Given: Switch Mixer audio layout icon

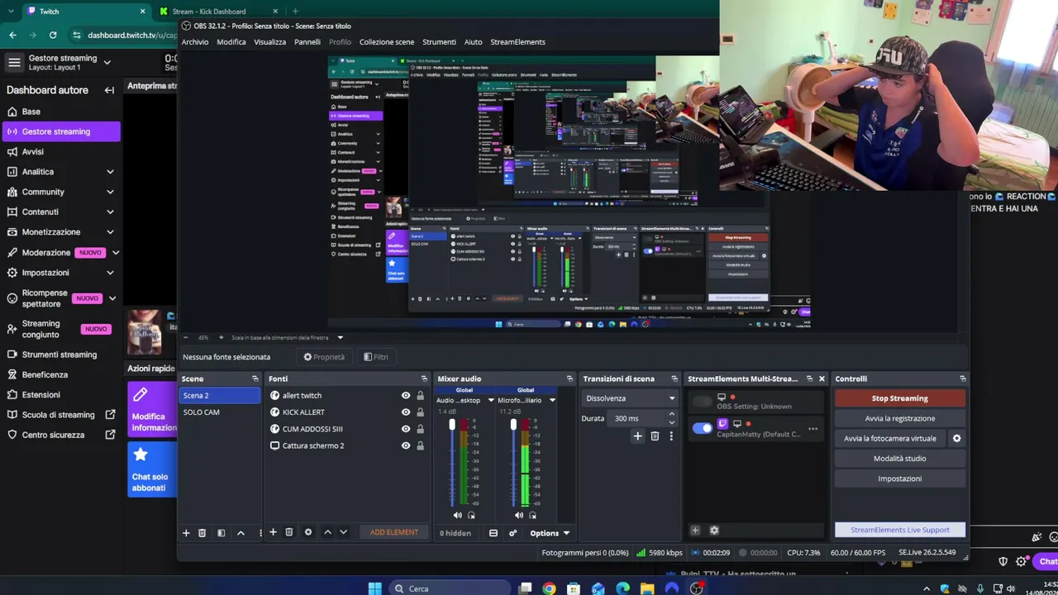Looking at the screenshot, I should tap(493, 533).
